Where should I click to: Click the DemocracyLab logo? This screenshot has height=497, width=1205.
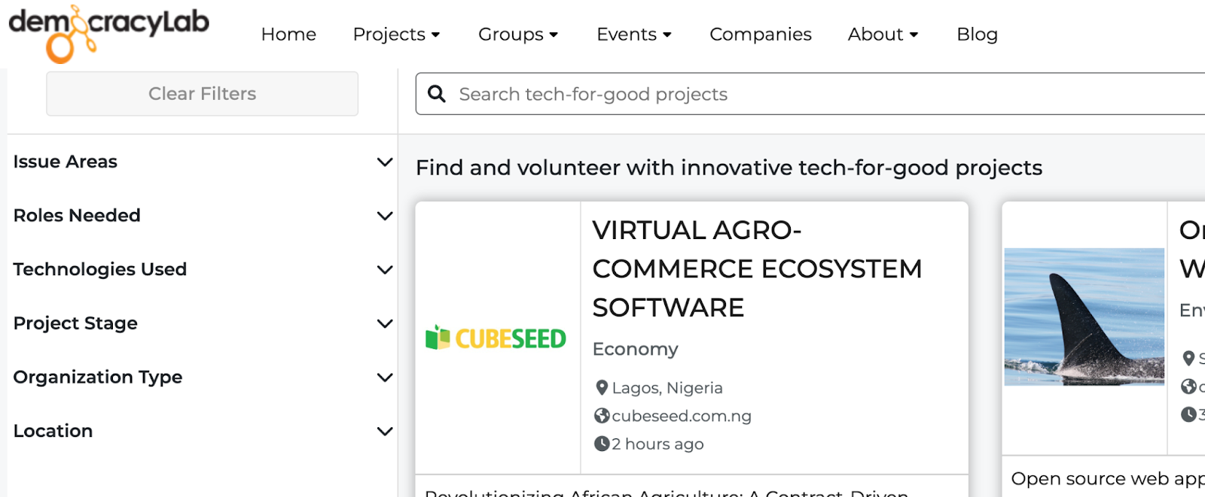[108, 34]
